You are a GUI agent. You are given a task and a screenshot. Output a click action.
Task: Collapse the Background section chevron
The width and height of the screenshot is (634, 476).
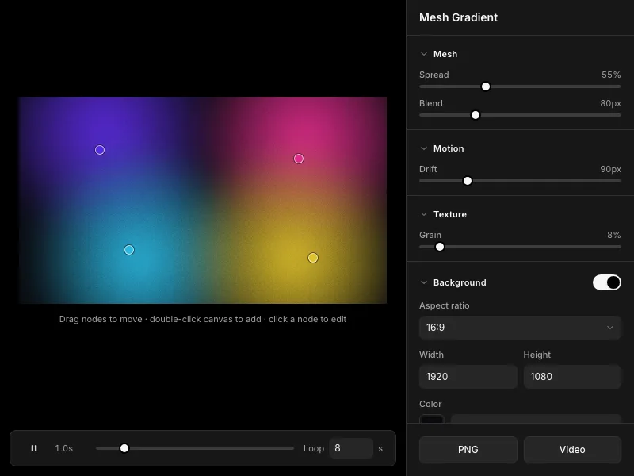tap(424, 282)
